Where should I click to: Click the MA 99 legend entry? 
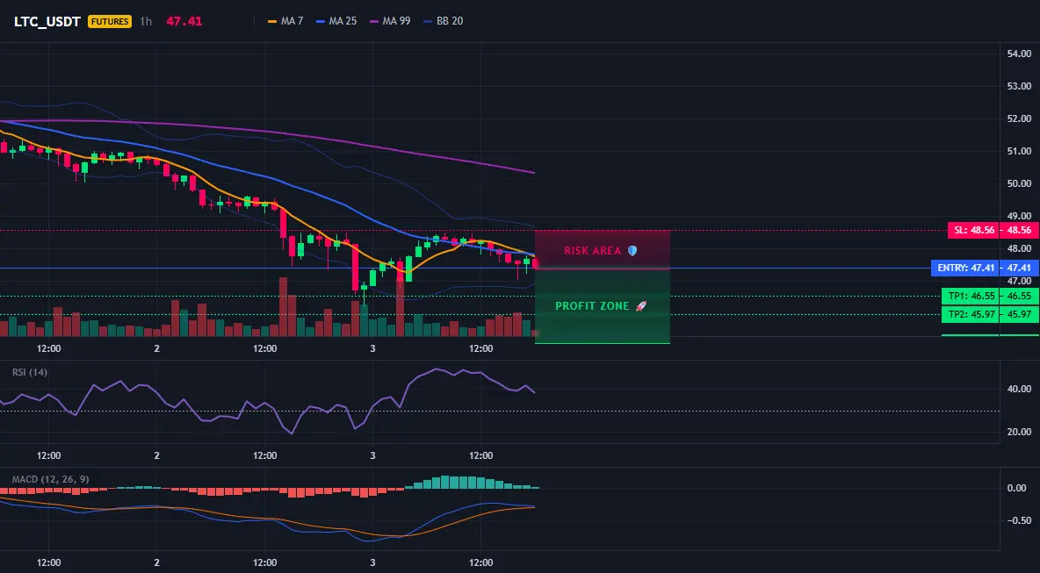click(390, 21)
